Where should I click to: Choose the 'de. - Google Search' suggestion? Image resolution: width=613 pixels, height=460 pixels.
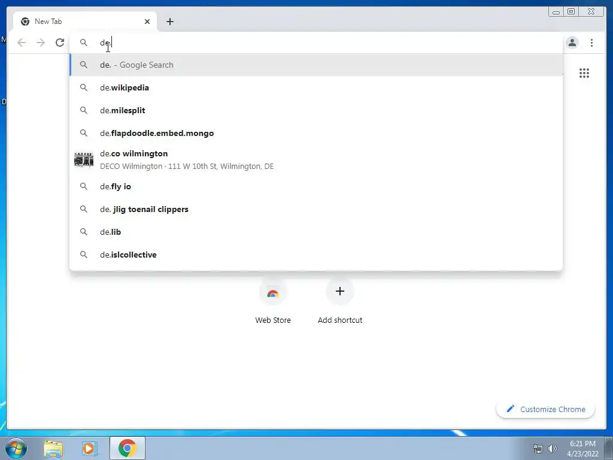(316, 65)
